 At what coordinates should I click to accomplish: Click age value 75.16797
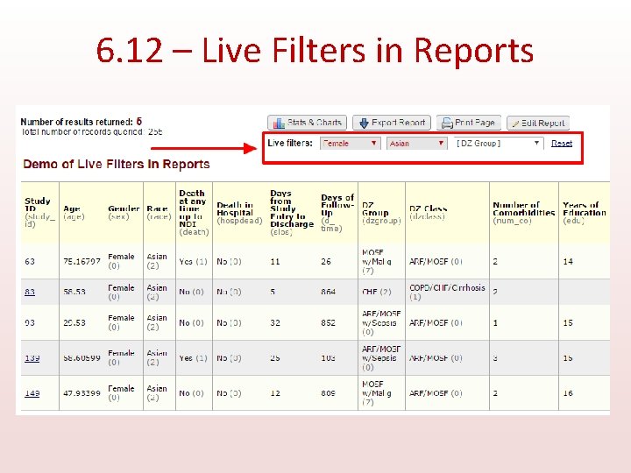[82, 261]
